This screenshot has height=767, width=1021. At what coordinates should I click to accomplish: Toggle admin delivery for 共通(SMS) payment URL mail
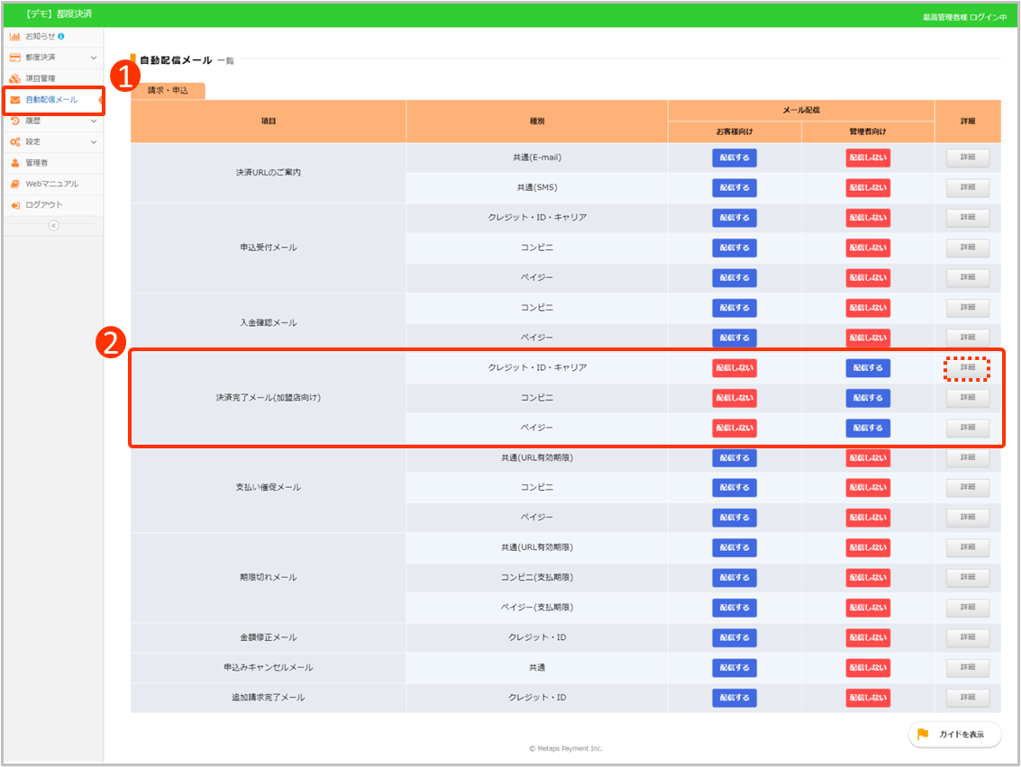868,188
